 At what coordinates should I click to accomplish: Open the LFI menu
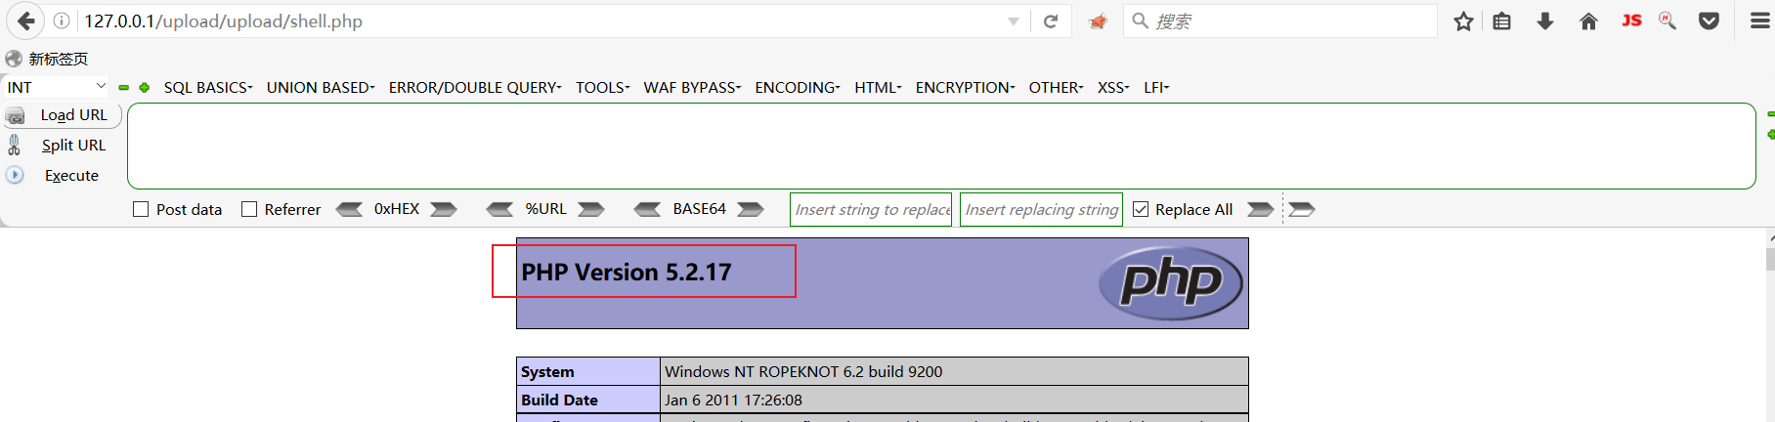pyautogui.click(x=1156, y=87)
